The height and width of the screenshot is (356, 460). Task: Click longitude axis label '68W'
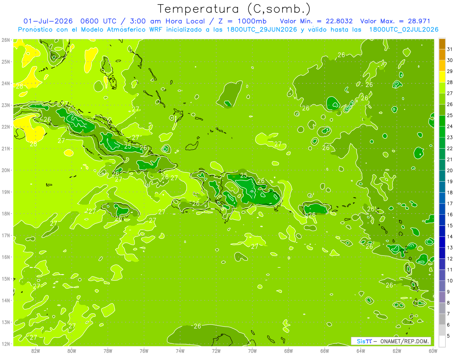click(289, 350)
